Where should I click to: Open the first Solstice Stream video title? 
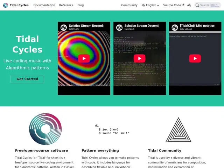(86, 26)
